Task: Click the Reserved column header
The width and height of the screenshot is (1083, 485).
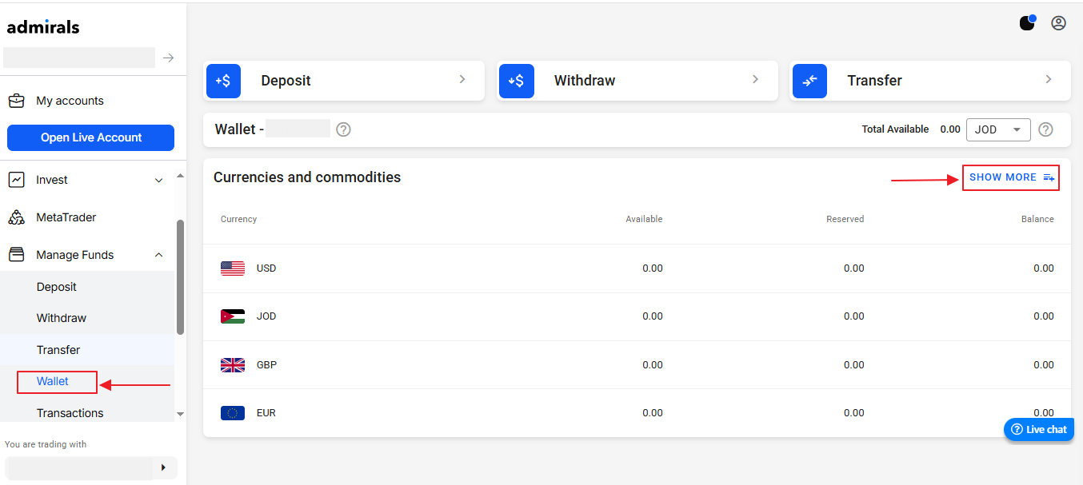Action: click(x=845, y=219)
